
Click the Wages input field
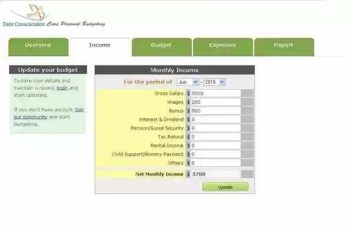coord(216,102)
